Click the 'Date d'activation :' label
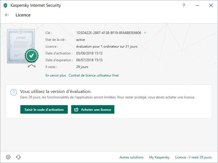Image resolution: width=218 pixels, height=163 pixels. [x=59, y=53]
